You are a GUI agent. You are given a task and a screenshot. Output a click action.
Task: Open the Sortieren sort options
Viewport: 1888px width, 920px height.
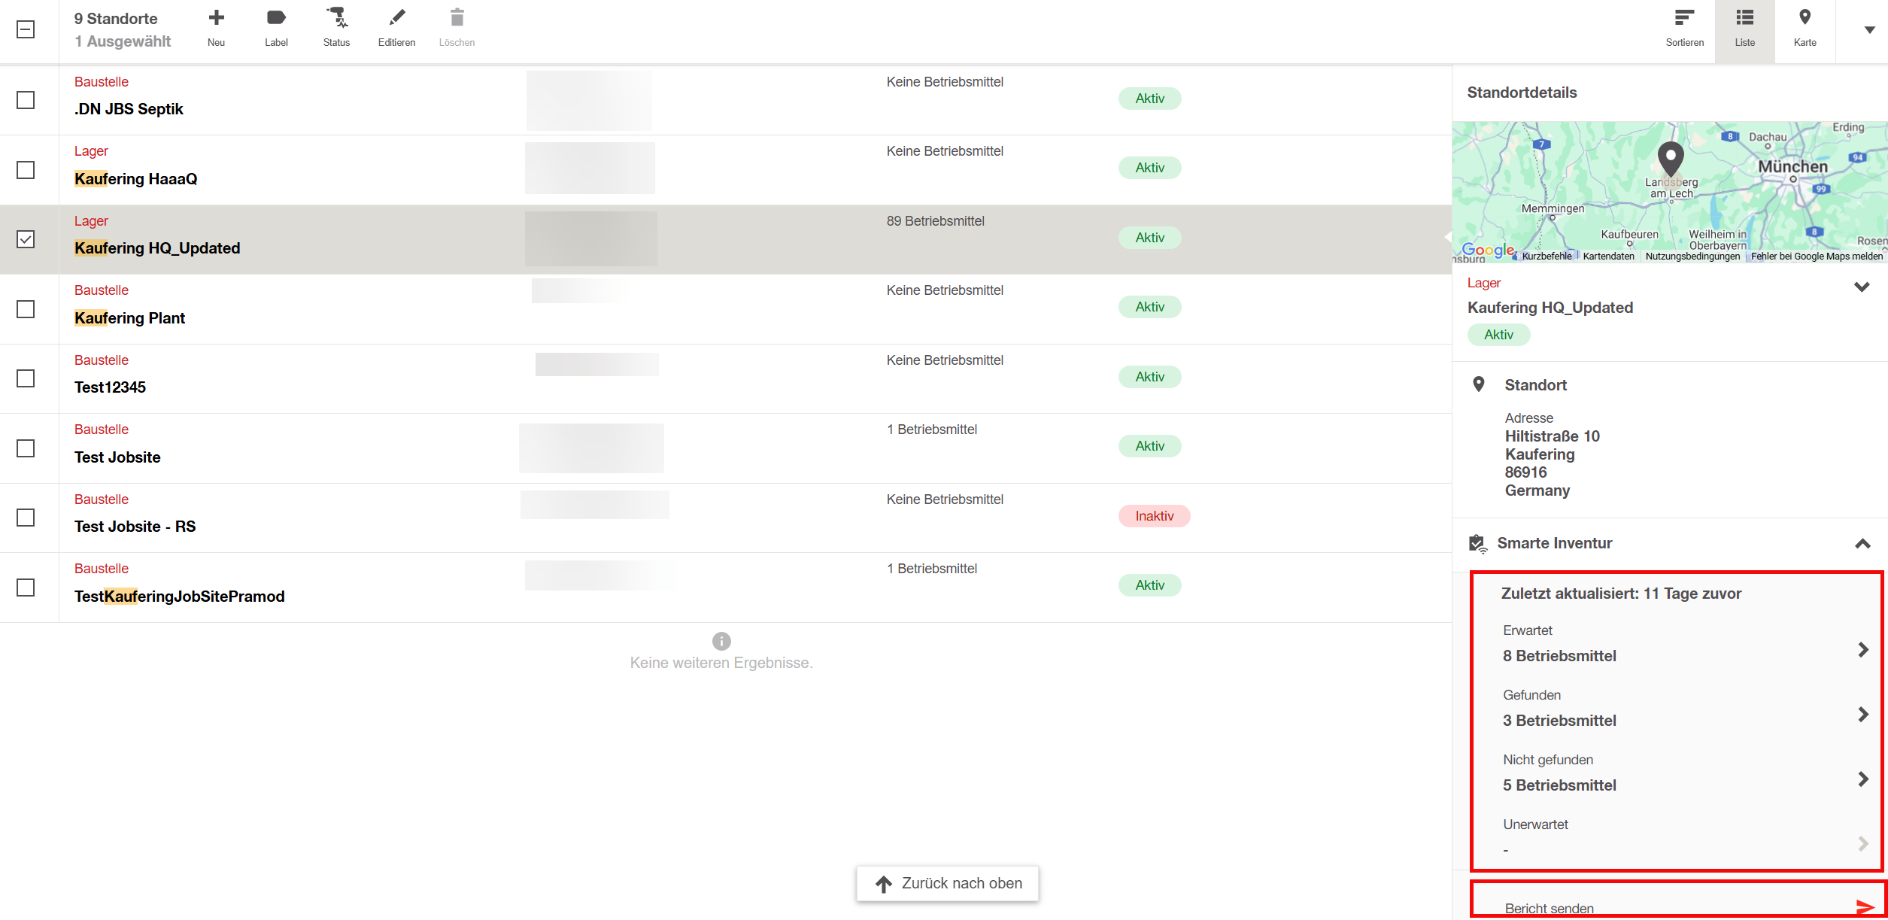click(1684, 18)
